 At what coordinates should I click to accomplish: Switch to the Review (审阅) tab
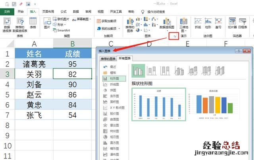(x=88, y=12)
